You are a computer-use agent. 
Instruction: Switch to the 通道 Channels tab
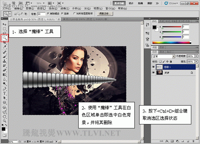tap(162, 52)
